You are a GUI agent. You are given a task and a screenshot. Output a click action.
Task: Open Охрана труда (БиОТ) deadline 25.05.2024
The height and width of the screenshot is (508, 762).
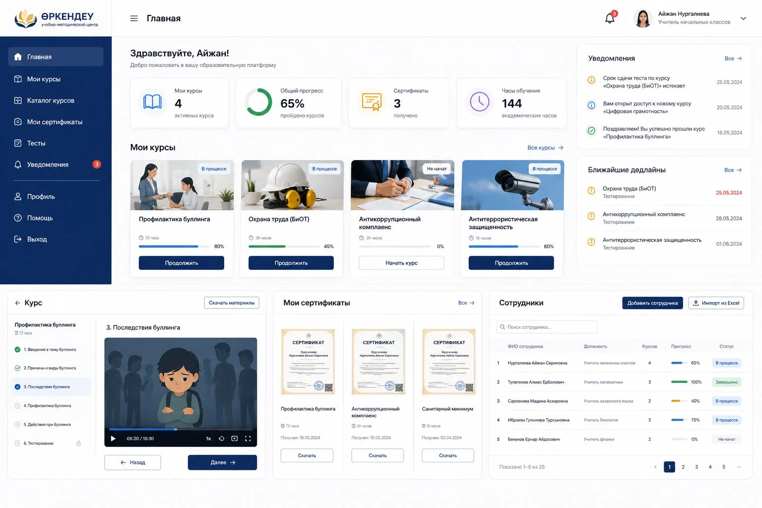[664, 192]
